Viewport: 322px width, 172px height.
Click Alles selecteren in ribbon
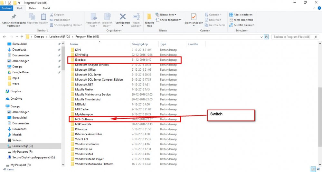241,15
